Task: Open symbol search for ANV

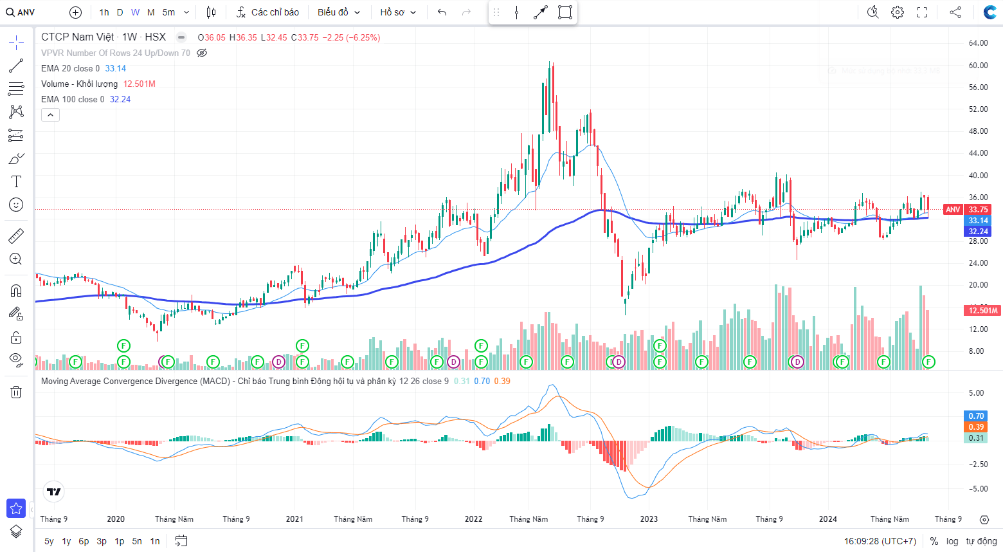Action: [x=21, y=12]
